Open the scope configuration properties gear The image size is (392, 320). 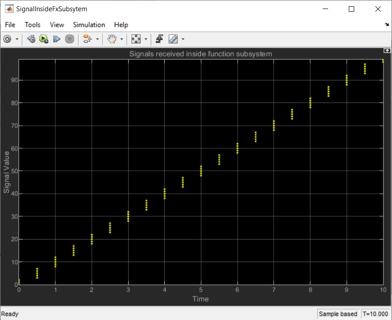pos(7,39)
